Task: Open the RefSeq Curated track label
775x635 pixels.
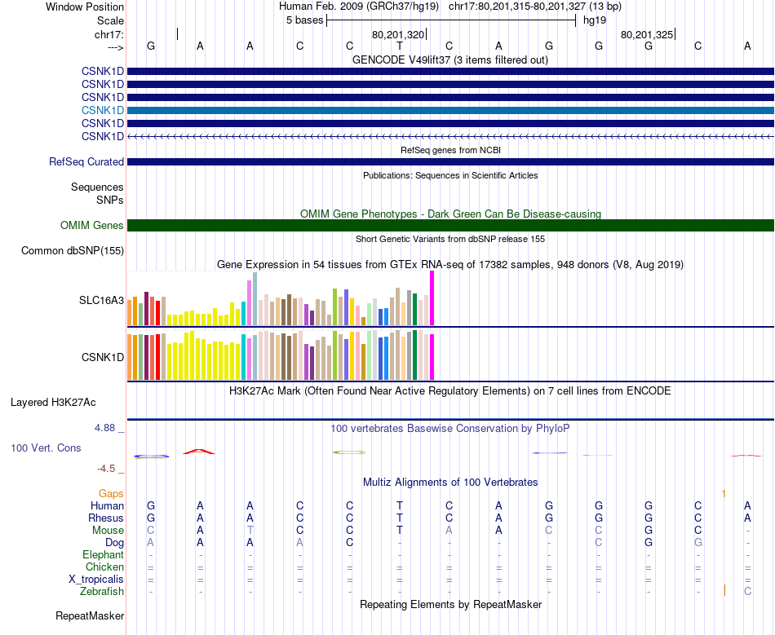Action: (86, 162)
